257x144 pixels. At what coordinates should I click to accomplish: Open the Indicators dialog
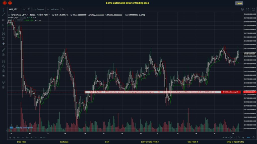tap(53, 9)
